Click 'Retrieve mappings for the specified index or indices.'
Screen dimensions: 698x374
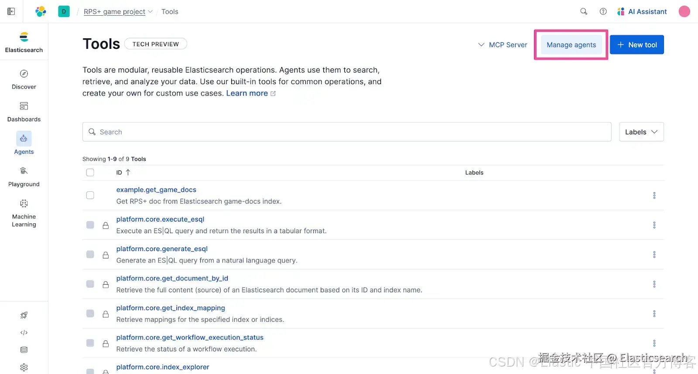pyautogui.click(x=200, y=320)
